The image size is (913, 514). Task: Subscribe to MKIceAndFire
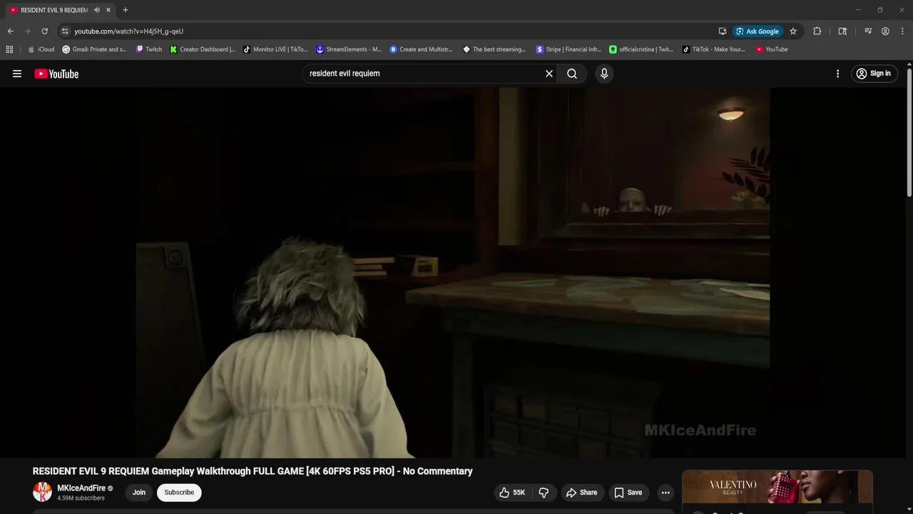[x=179, y=493]
